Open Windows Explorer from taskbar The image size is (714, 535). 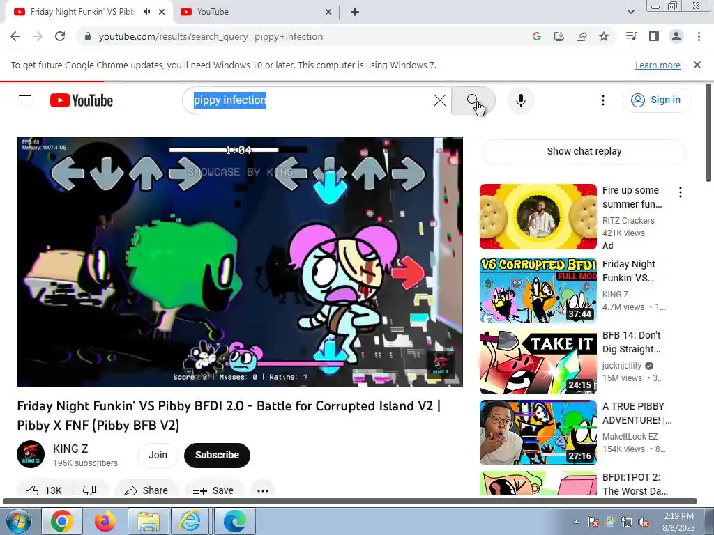pos(149,521)
